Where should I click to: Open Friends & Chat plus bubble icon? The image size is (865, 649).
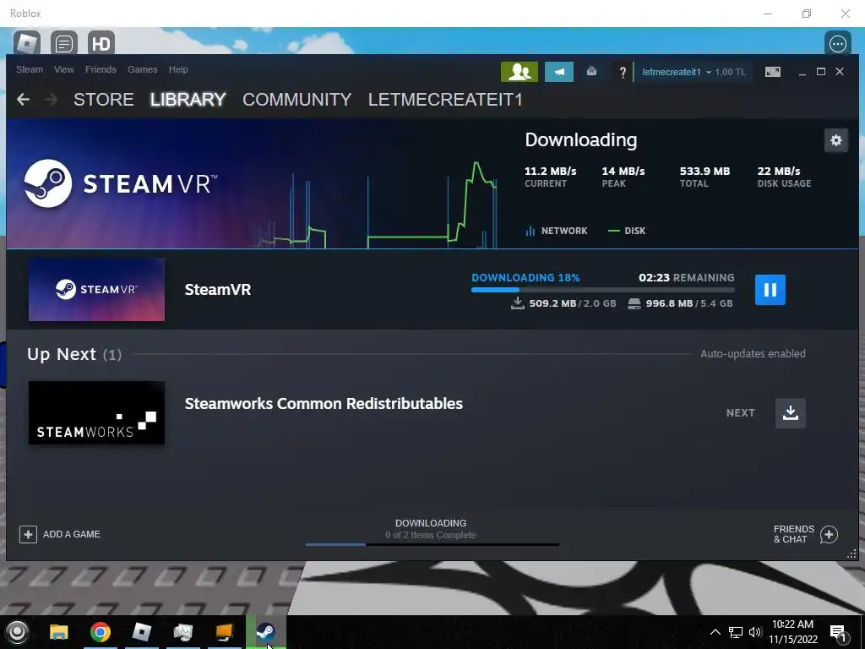pos(829,534)
